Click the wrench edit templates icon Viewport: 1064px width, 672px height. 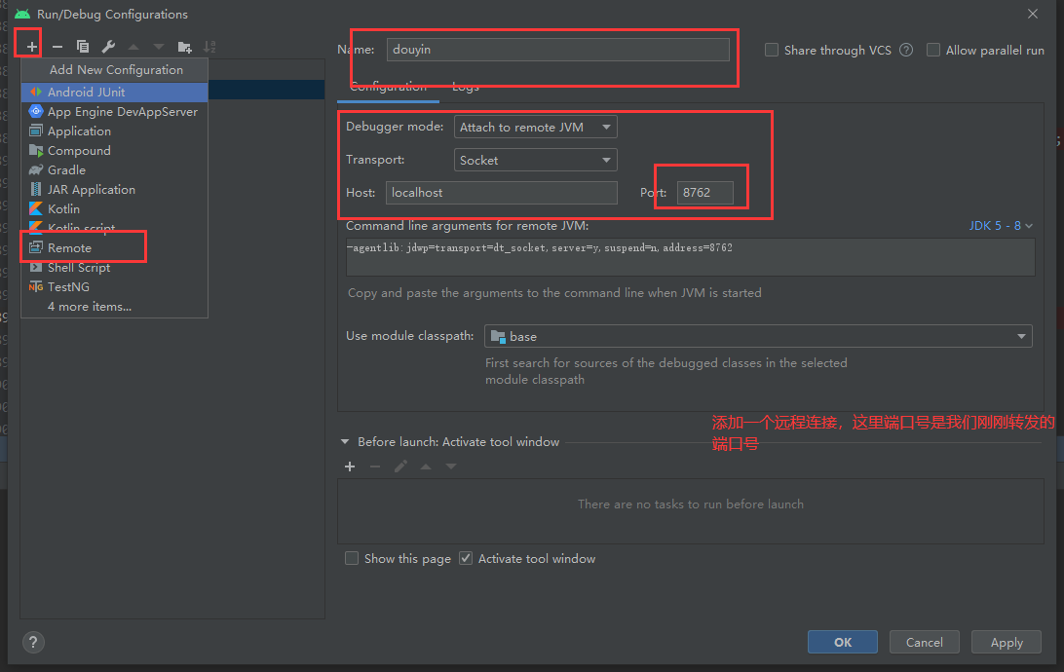click(108, 46)
